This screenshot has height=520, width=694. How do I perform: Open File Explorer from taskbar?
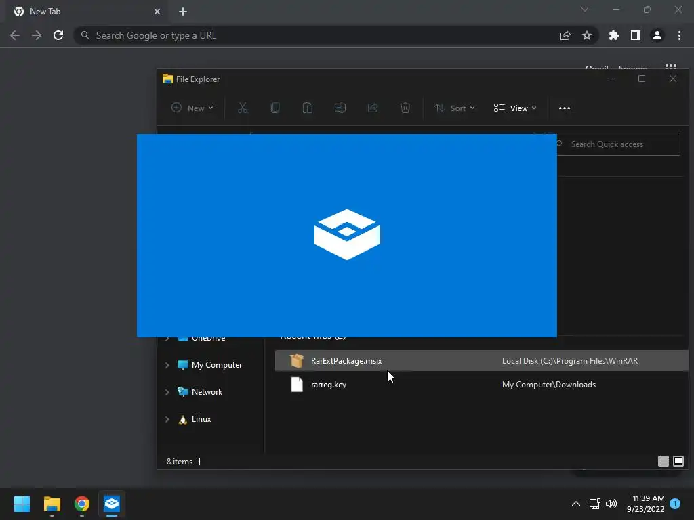click(52, 504)
